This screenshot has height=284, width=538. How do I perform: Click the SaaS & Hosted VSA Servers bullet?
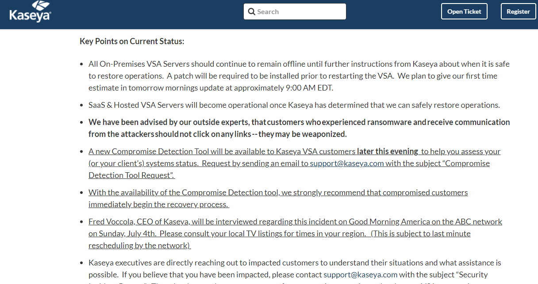coord(294,105)
